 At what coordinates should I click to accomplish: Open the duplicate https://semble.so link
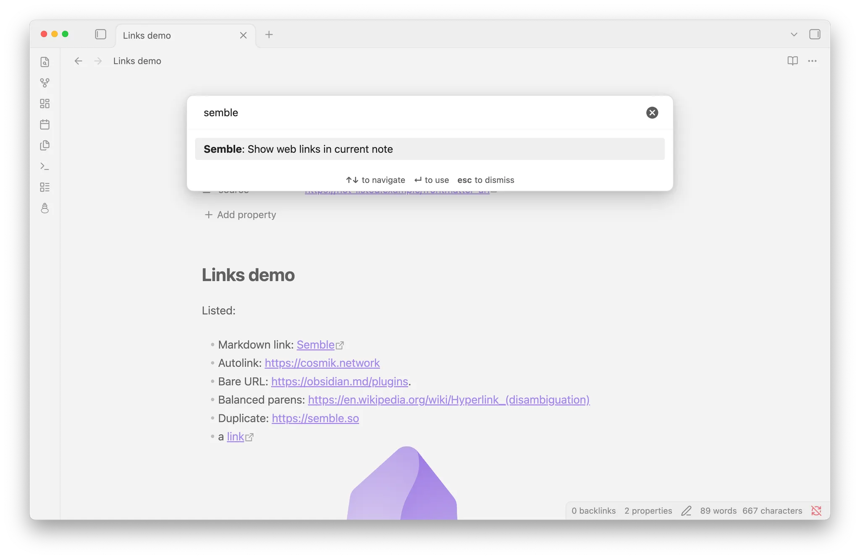point(315,418)
